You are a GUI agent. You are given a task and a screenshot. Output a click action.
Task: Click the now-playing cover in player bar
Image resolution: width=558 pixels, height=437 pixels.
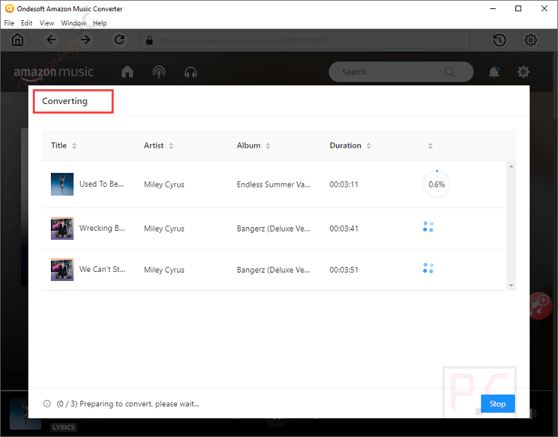pyautogui.click(x=25, y=414)
